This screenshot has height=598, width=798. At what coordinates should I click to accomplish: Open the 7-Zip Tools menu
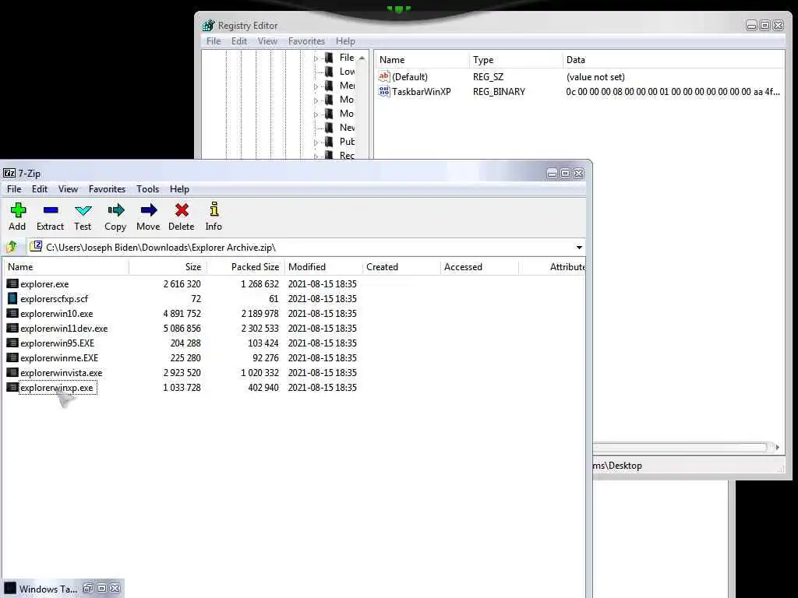(147, 189)
